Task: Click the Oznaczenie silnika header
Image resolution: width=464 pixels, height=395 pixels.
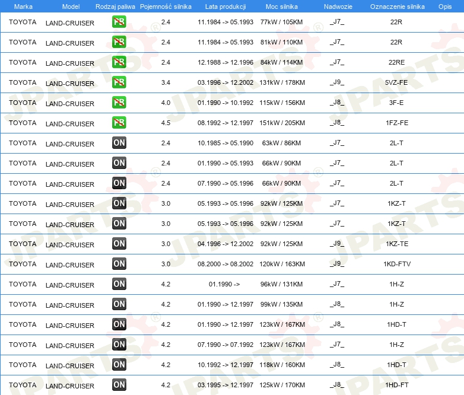Action: [397, 7]
